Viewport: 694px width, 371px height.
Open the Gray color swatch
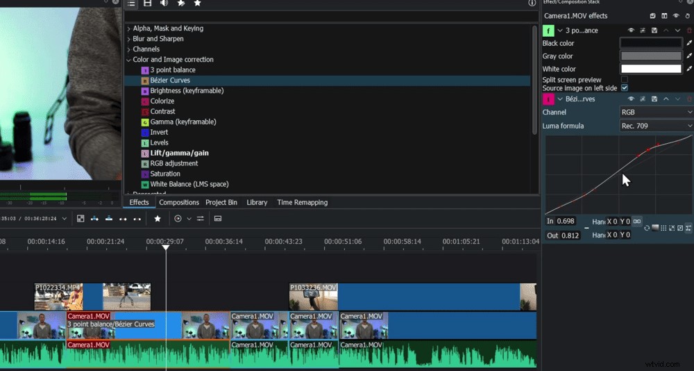[651, 56]
